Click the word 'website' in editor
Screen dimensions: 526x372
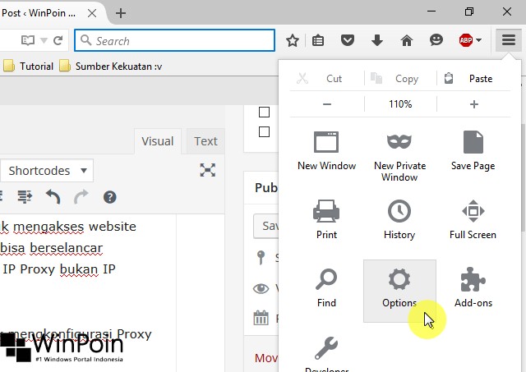pyautogui.click(x=113, y=226)
